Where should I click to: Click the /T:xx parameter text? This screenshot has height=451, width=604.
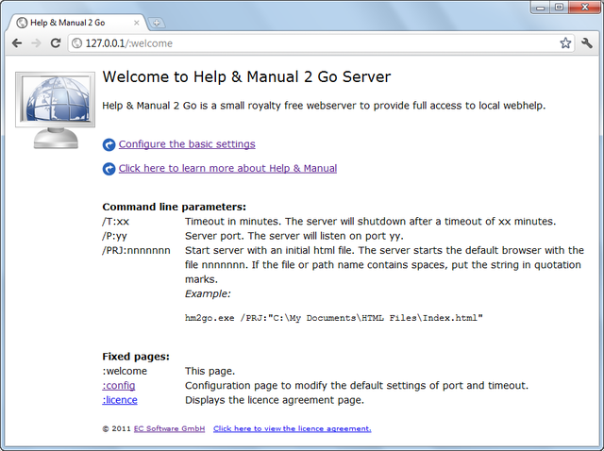tap(115, 222)
